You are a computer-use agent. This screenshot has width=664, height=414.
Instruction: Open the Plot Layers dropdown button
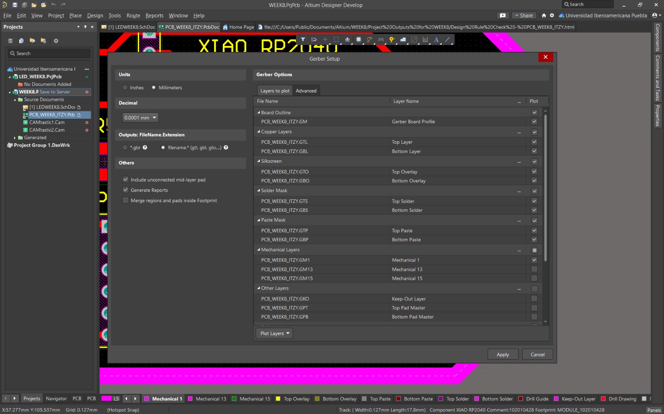point(274,333)
